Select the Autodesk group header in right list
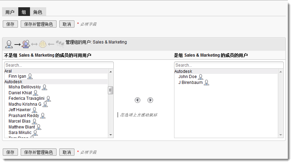 [x=226, y=71]
